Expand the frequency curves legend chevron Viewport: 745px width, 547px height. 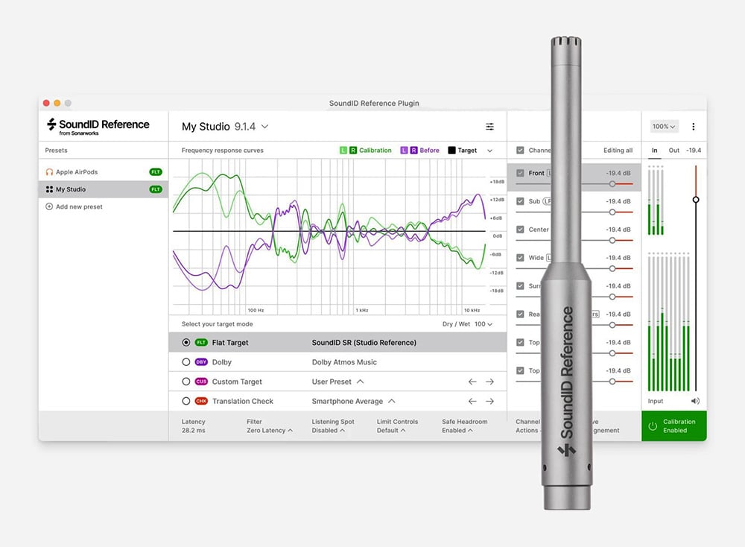[x=490, y=151]
